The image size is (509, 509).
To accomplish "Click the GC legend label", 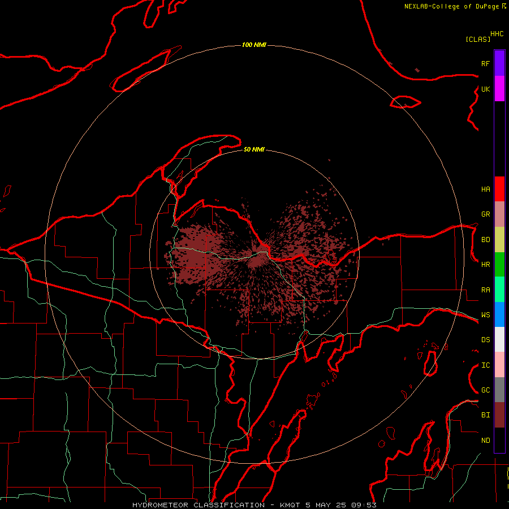I will [485, 390].
